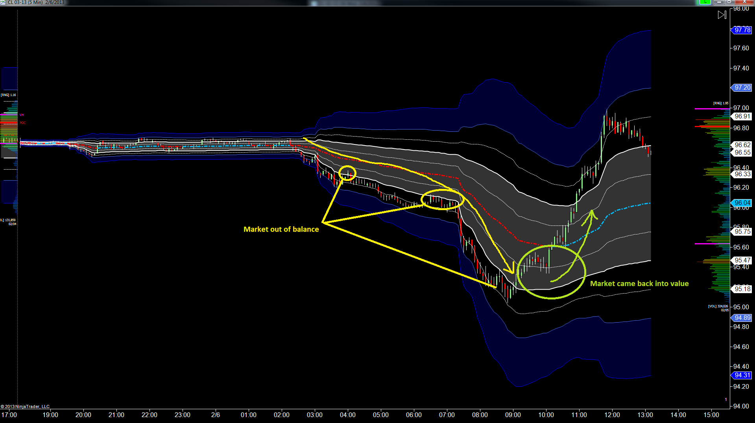Click the 17:00 time axis label
Image resolution: width=755 pixels, height=423 pixels.
click(x=9, y=415)
